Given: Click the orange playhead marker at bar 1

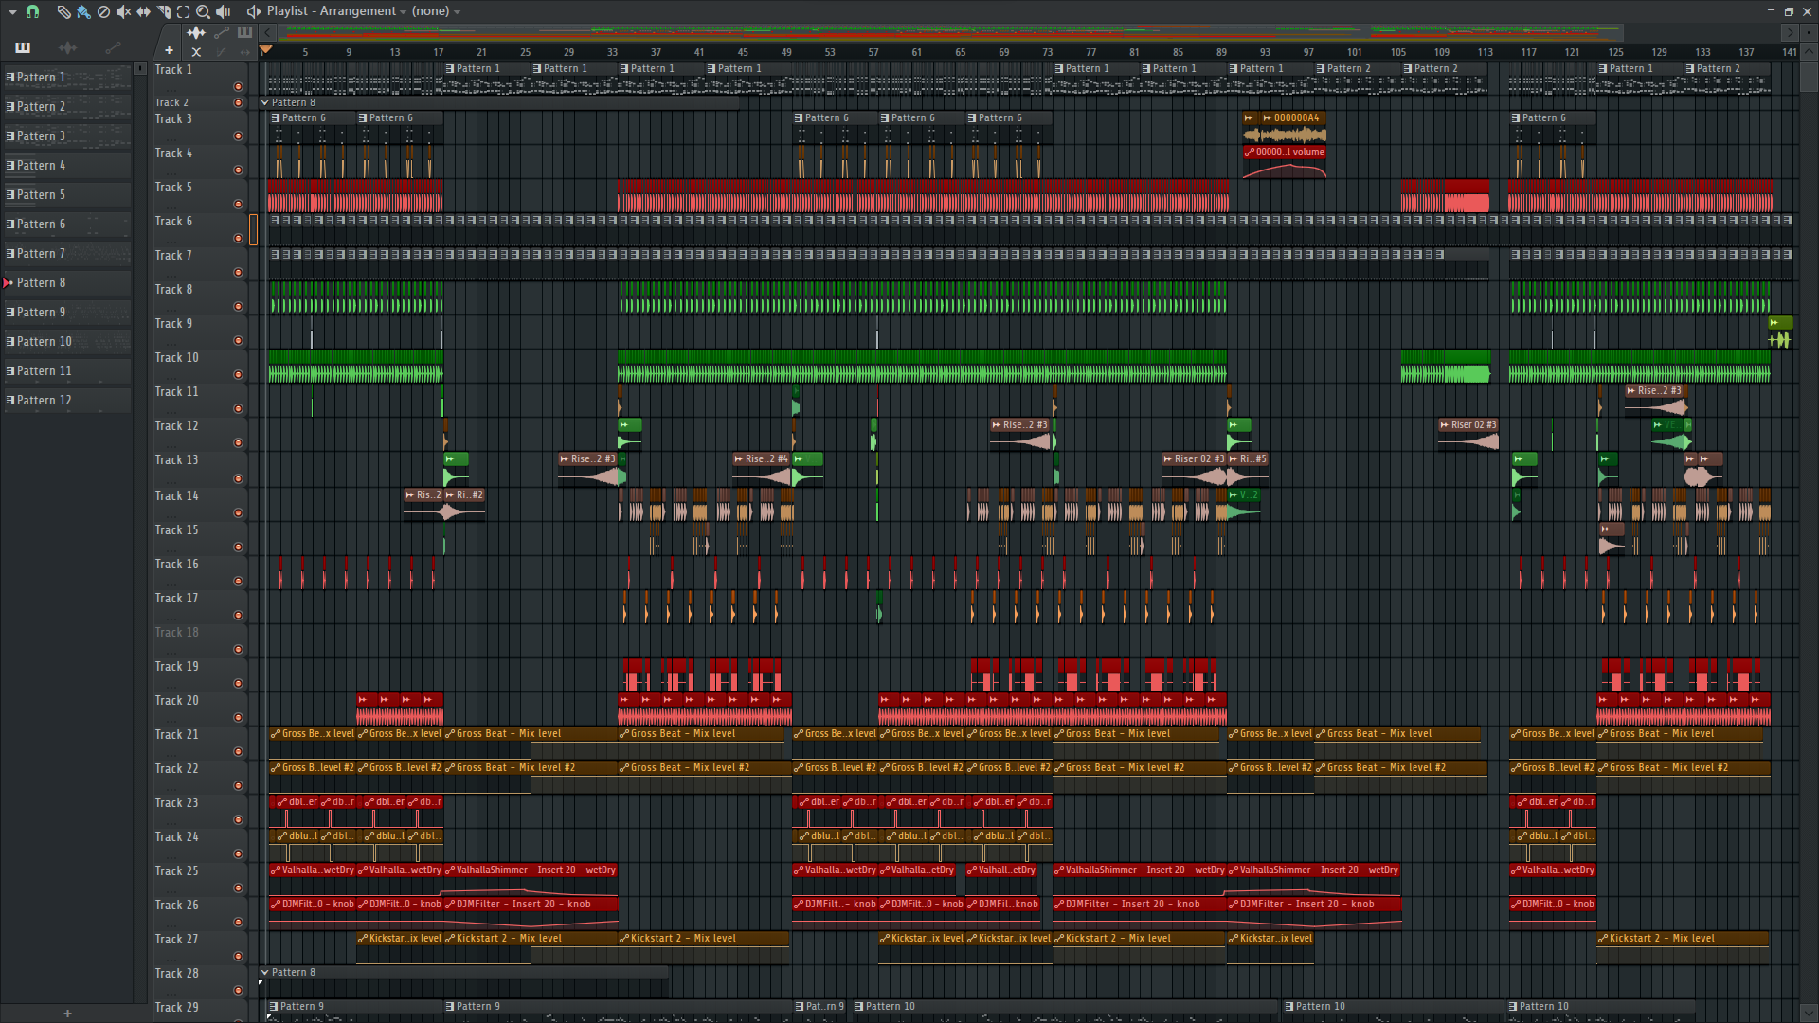Looking at the screenshot, I should coord(266,49).
